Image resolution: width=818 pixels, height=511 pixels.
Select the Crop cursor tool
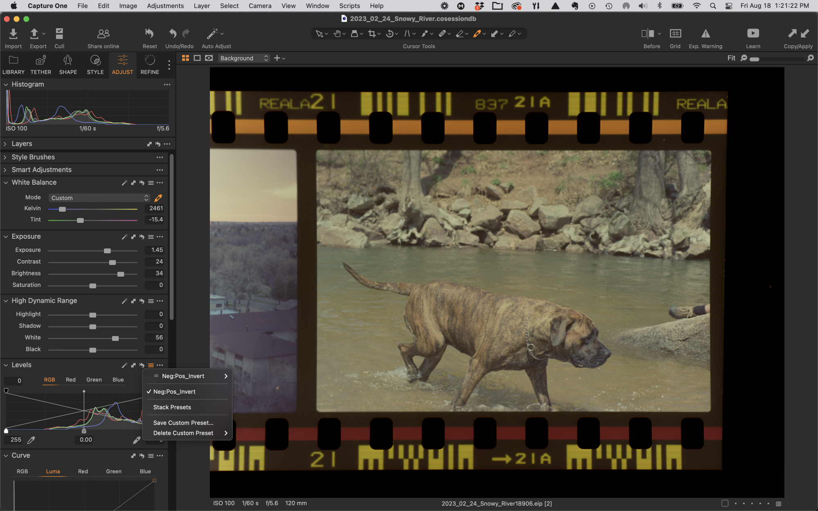pos(372,34)
